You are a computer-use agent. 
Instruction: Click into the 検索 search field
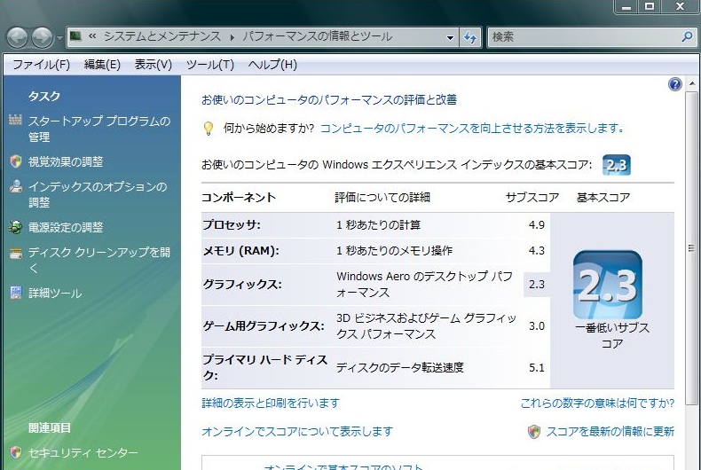[x=581, y=37]
